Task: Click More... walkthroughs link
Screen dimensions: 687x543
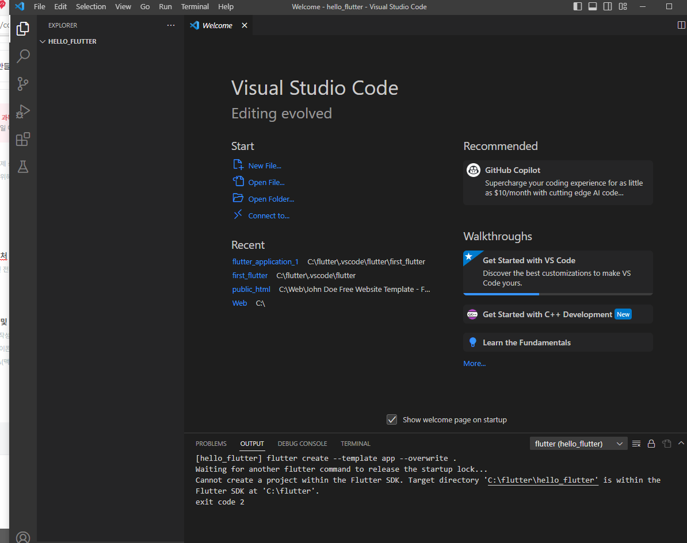Action: [475, 364]
